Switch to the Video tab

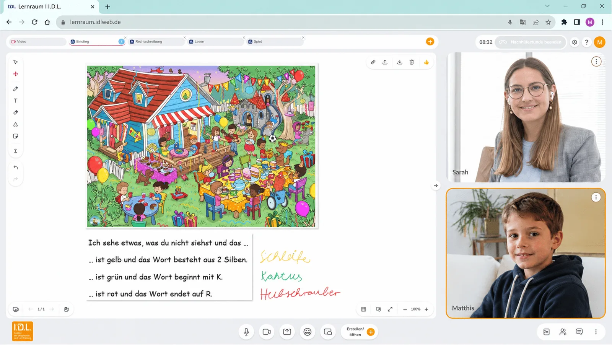tap(37, 41)
